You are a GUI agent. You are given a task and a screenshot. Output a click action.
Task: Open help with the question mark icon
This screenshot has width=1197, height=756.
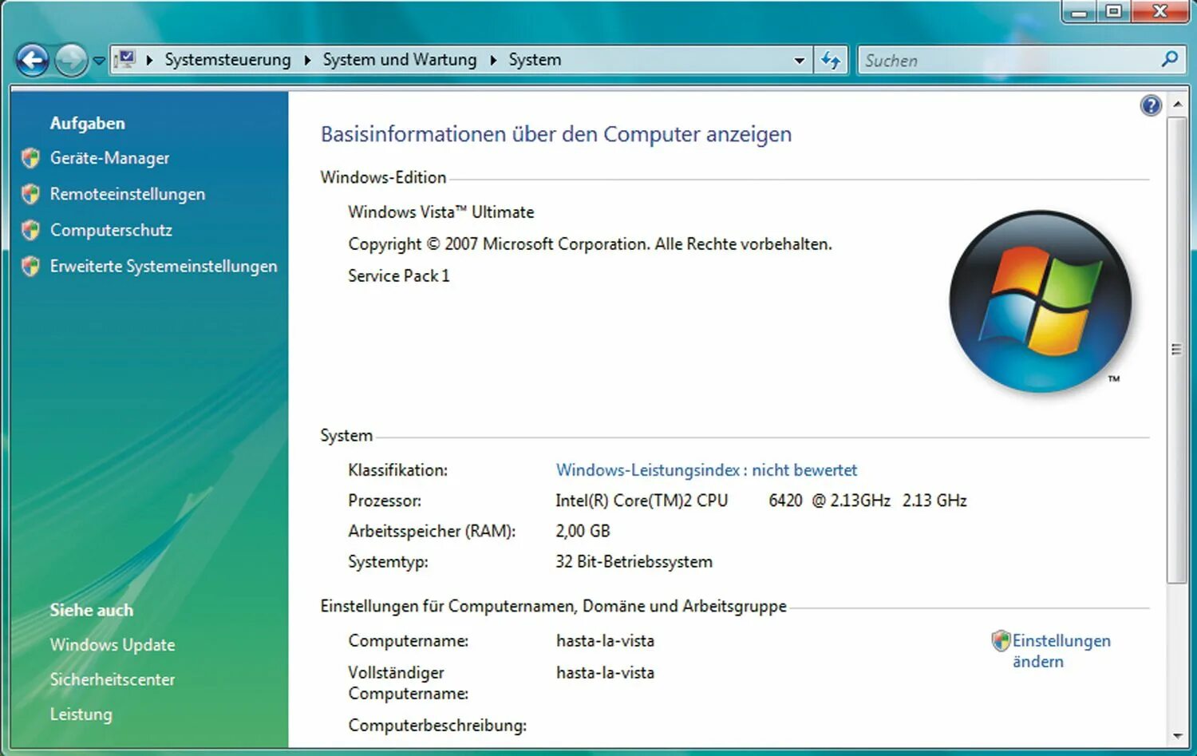tap(1151, 105)
